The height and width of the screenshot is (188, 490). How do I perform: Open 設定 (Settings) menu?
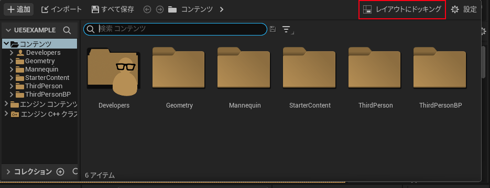coord(464,9)
